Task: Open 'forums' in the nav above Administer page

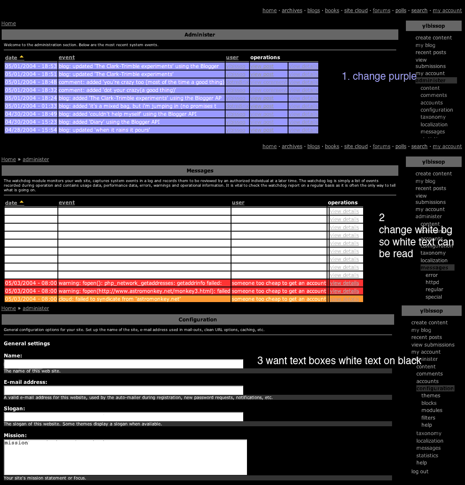Action: pyautogui.click(x=382, y=10)
